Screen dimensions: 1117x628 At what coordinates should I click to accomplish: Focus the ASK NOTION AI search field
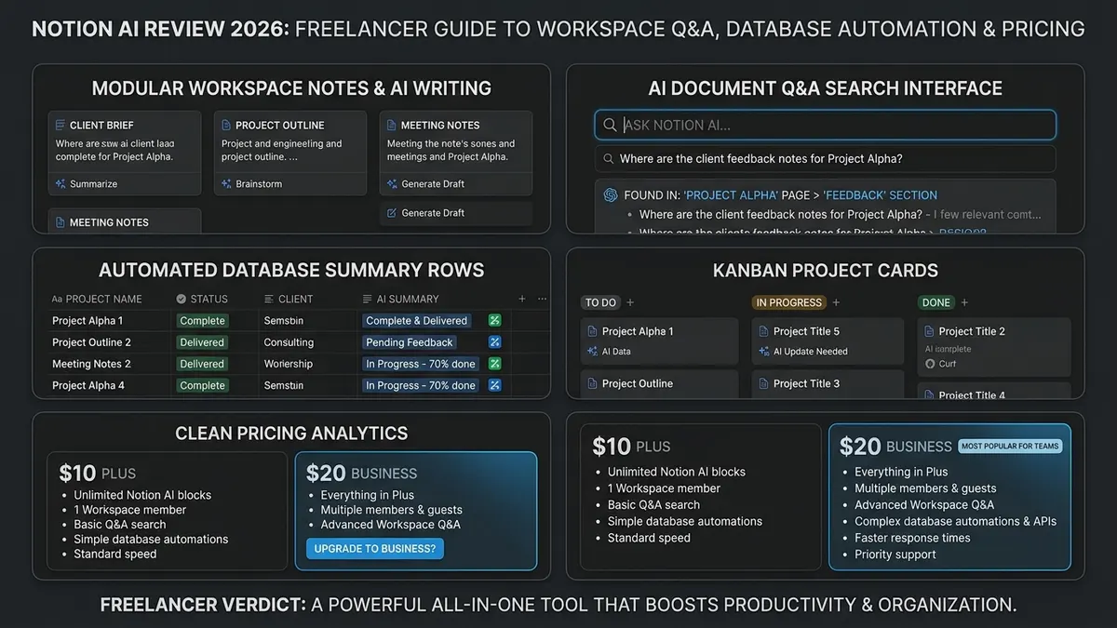click(825, 125)
